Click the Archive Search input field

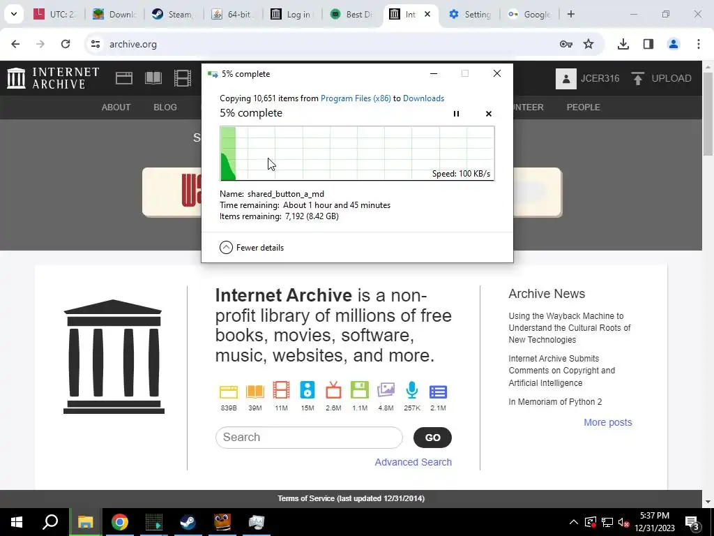click(309, 438)
